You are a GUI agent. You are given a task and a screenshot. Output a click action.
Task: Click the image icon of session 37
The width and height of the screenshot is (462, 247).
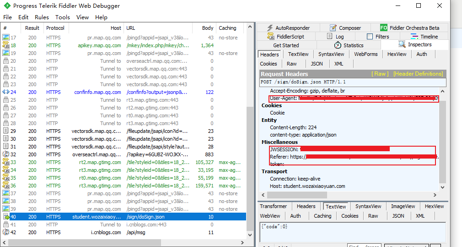click(x=6, y=193)
